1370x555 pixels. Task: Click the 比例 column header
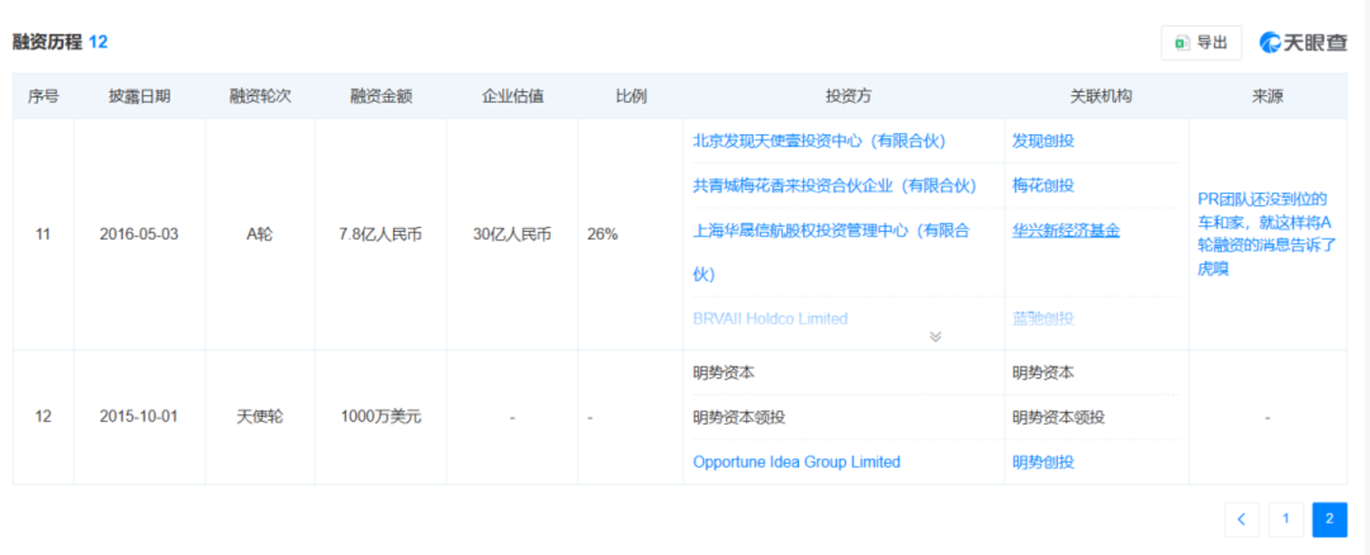[630, 96]
